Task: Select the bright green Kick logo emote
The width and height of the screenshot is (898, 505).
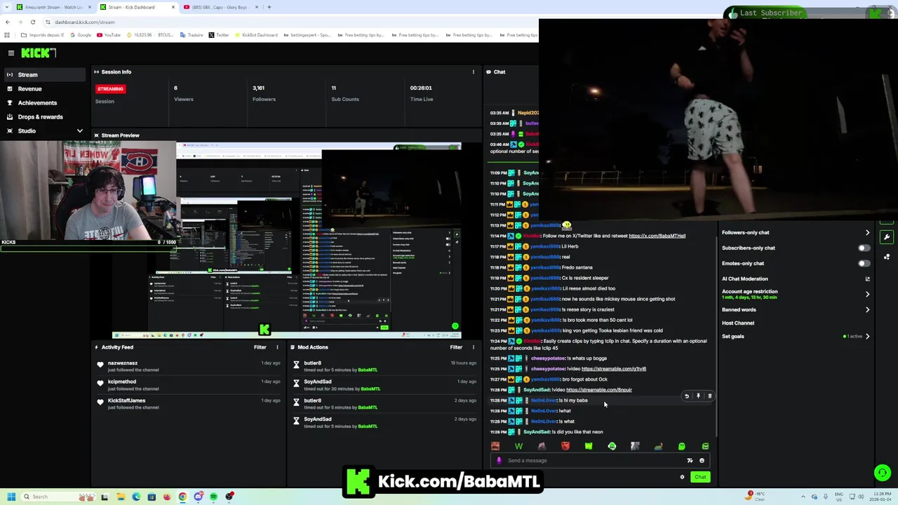Action: pyautogui.click(x=588, y=446)
